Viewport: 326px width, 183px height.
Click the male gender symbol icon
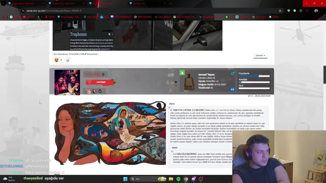point(233,73)
